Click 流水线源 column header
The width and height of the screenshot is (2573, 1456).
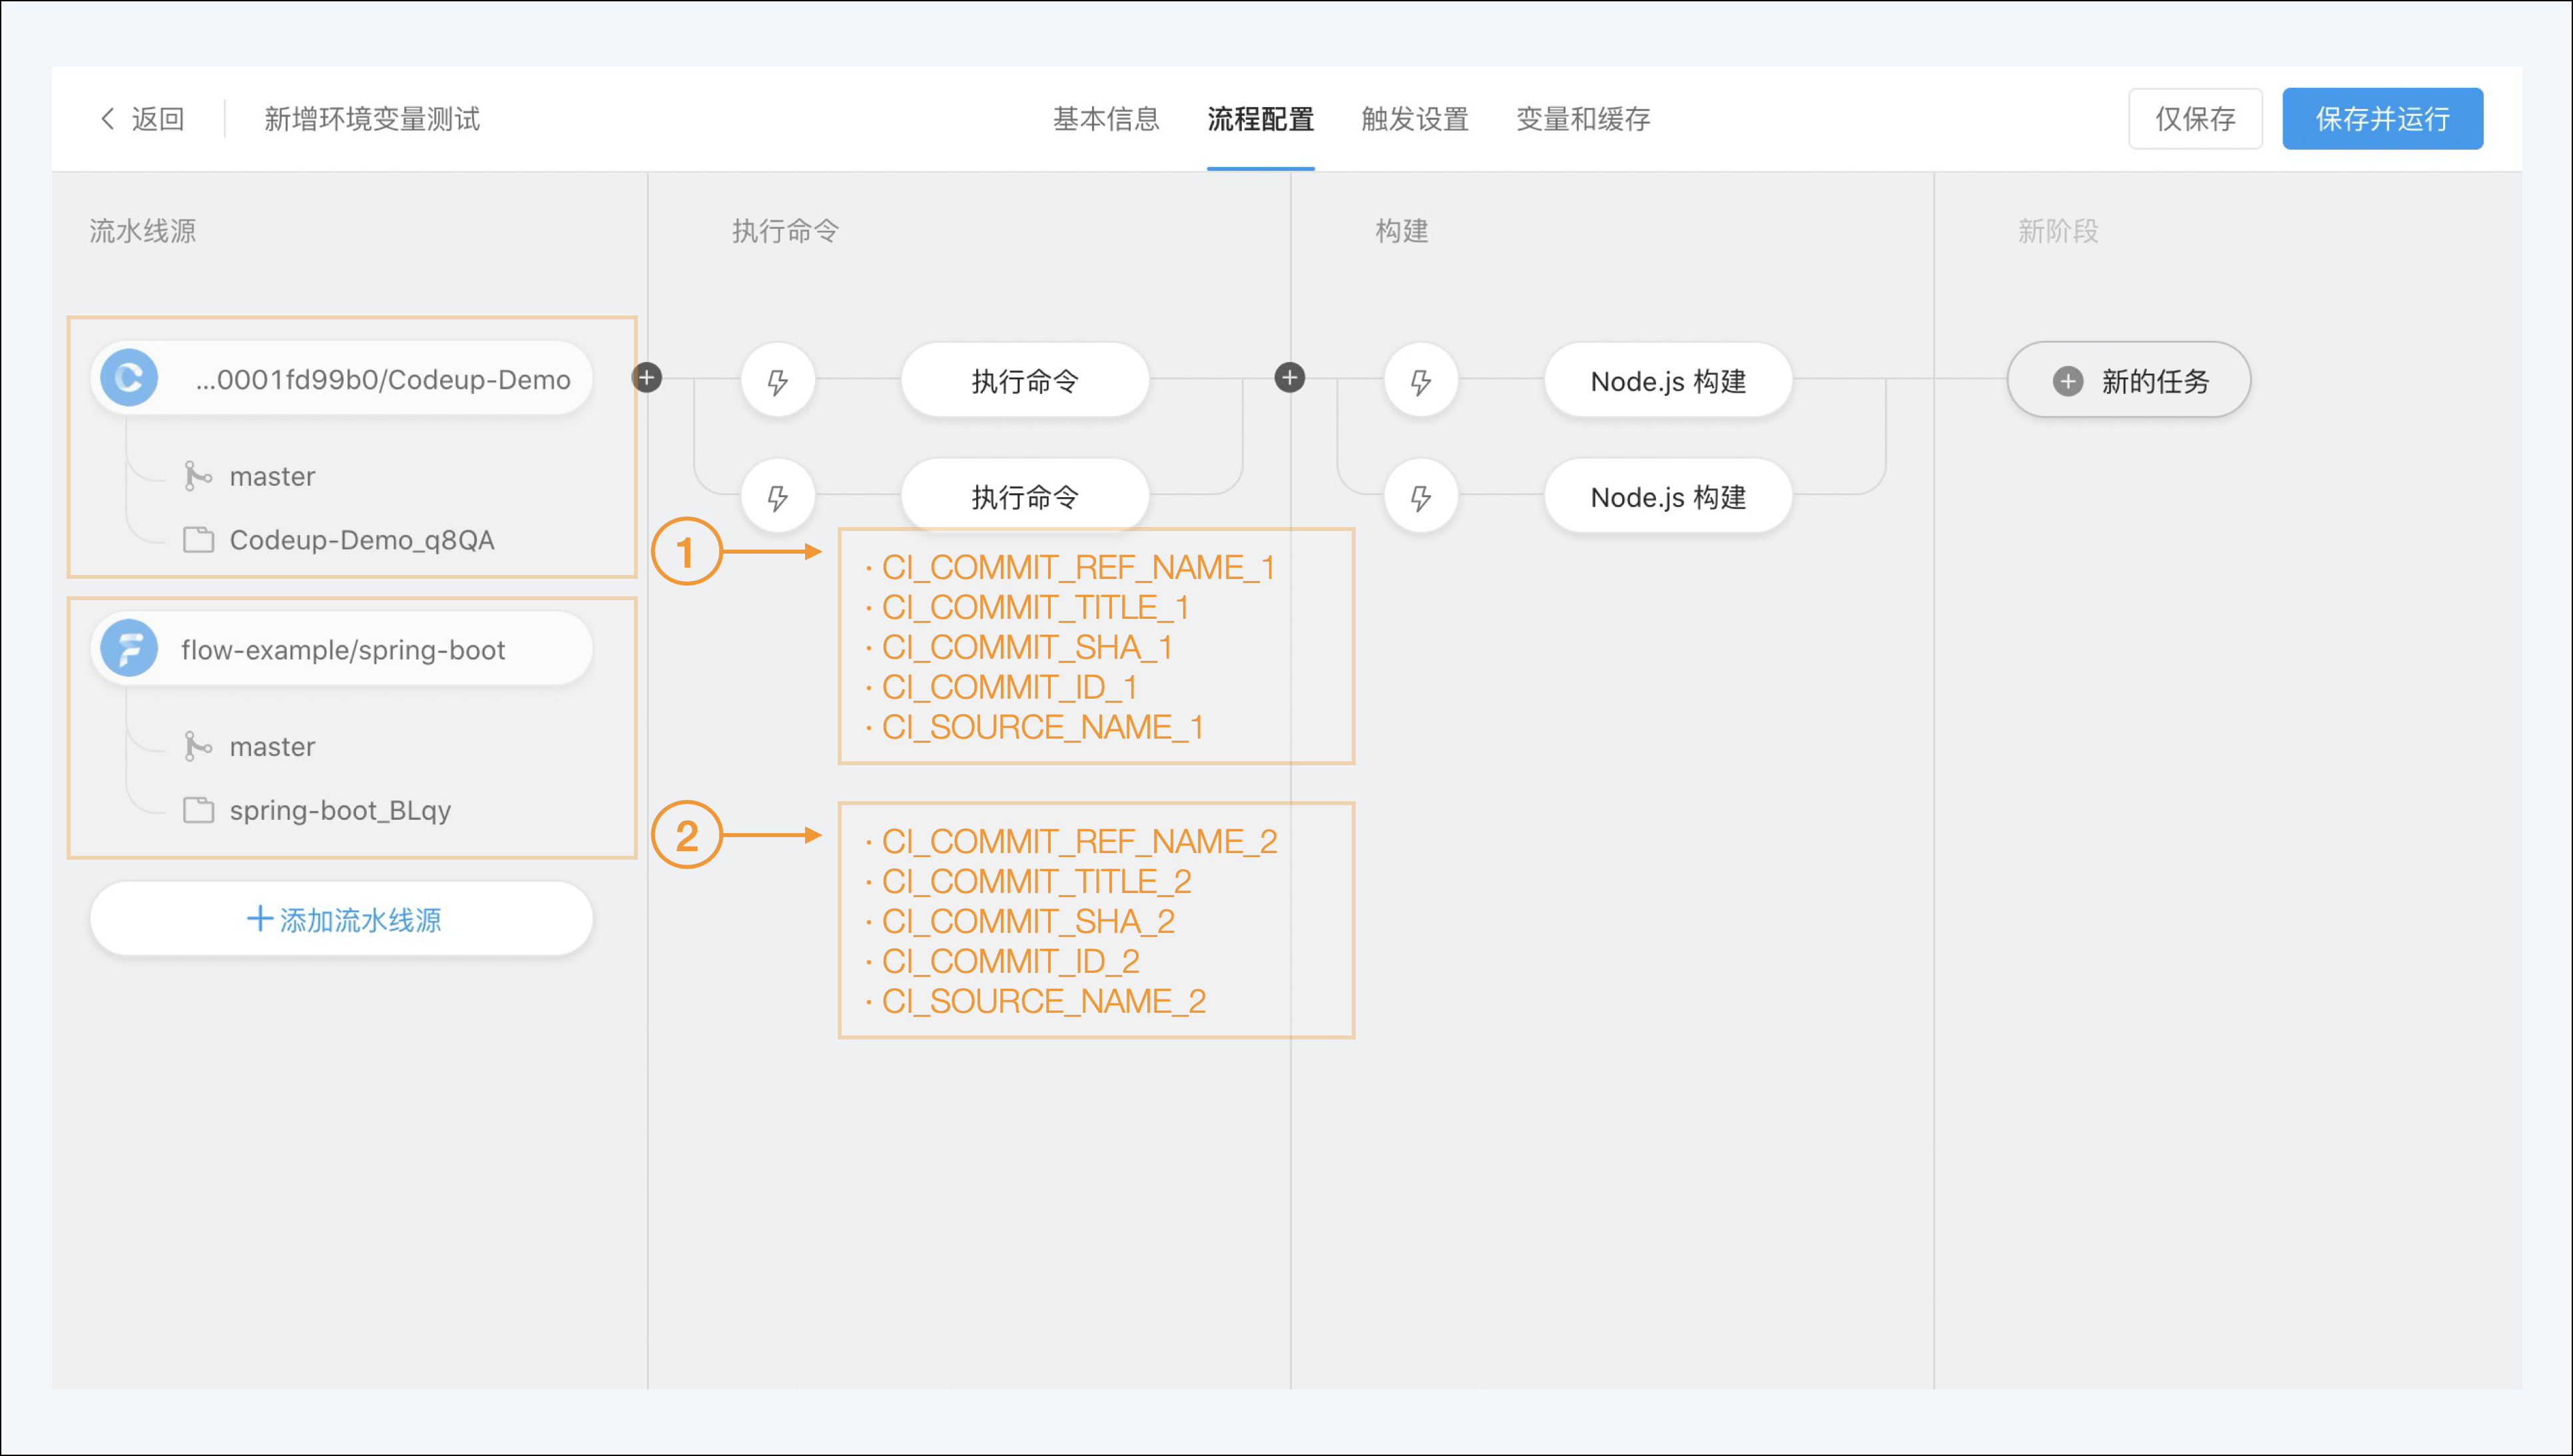click(x=143, y=231)
